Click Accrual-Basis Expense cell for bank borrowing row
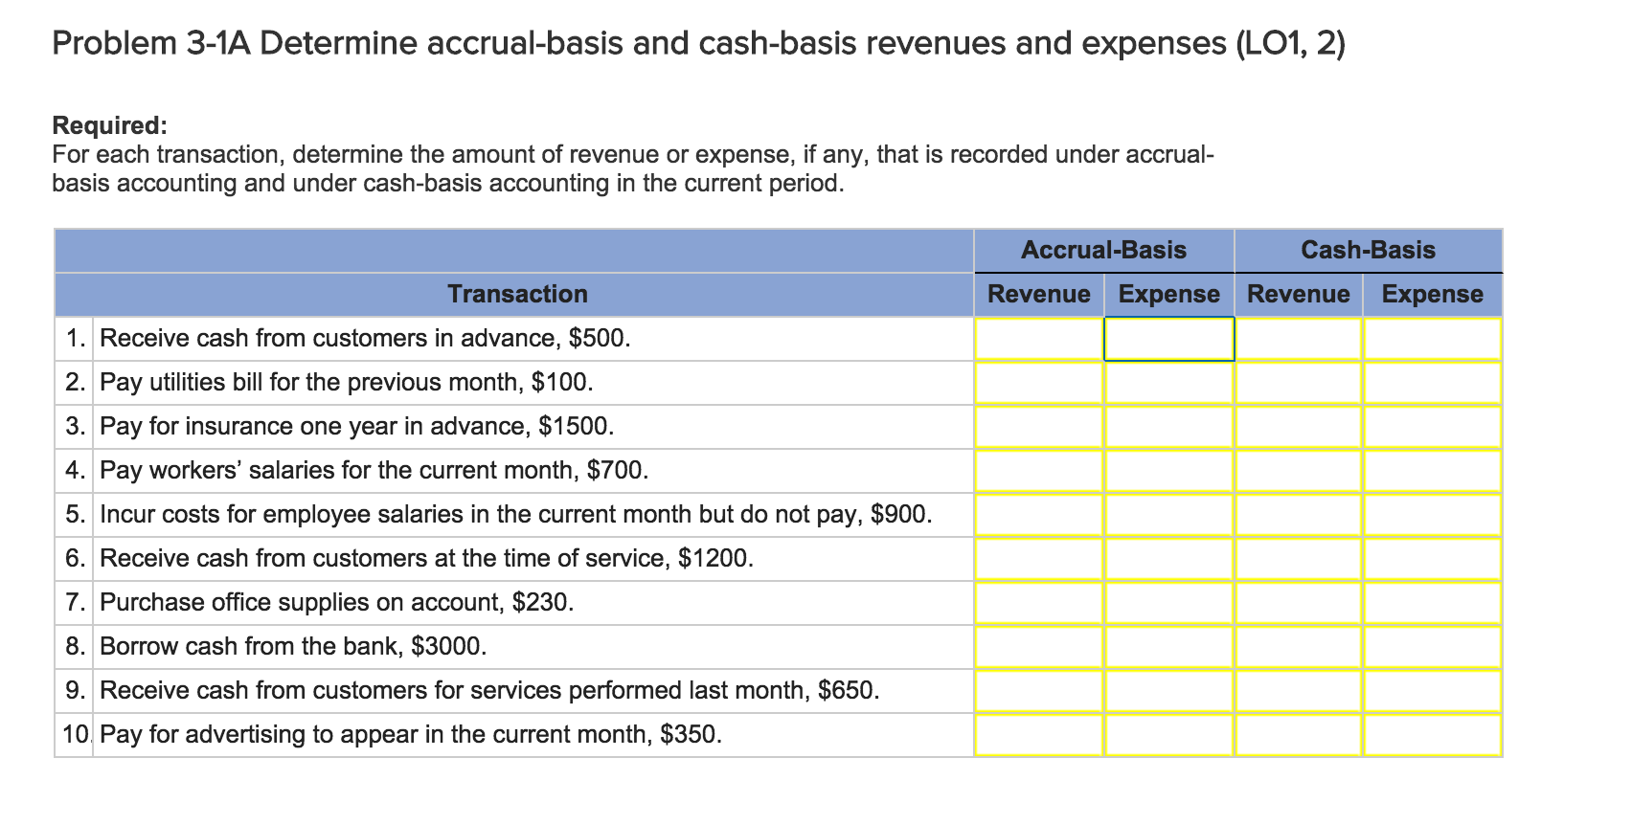This screenshot has height=825, width=1632. 1169,647
